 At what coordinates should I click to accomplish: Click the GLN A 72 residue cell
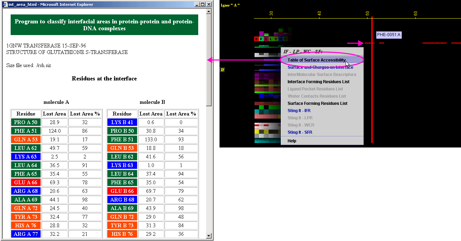pos(26,208)
